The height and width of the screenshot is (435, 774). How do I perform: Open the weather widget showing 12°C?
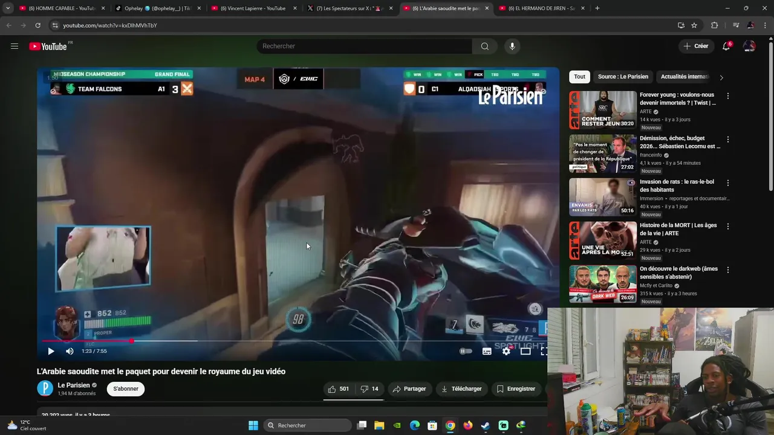(x=26, y=425)
